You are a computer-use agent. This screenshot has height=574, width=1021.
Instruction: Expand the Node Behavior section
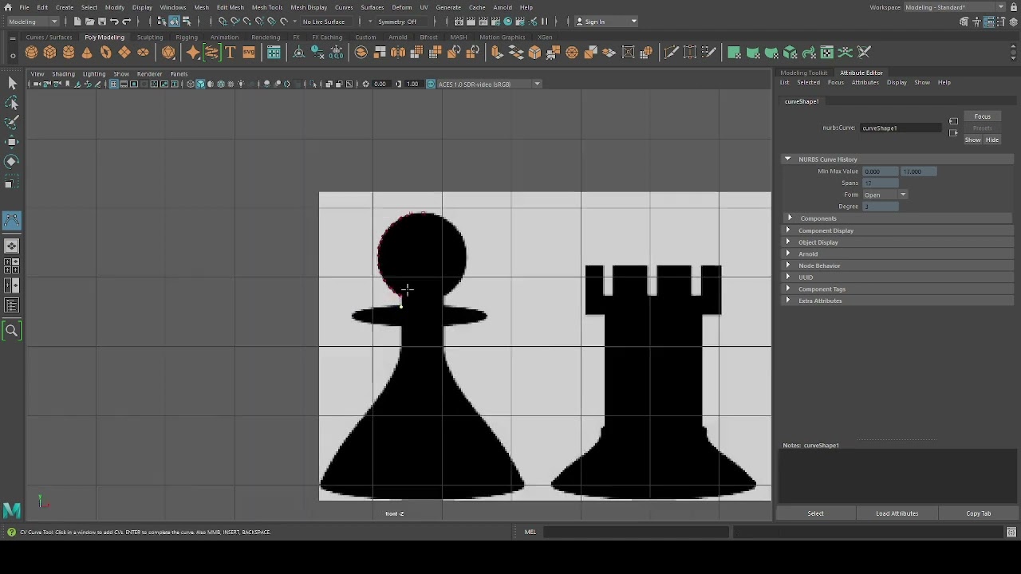coord(788,265)
